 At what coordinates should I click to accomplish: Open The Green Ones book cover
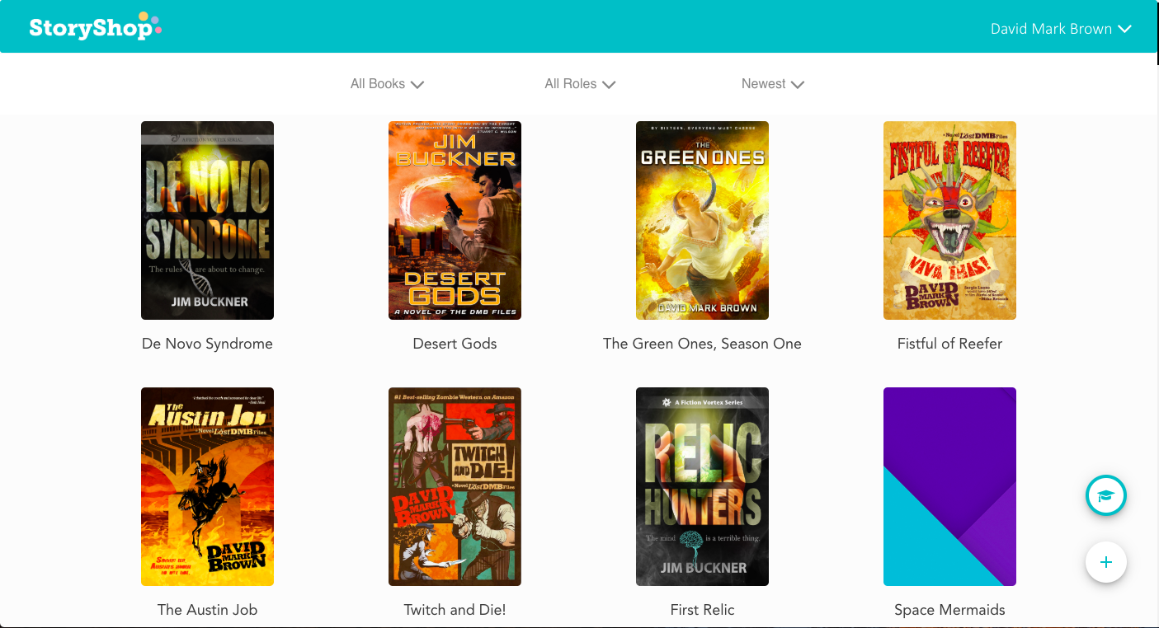pyautogui.click(x=702, y=220)
